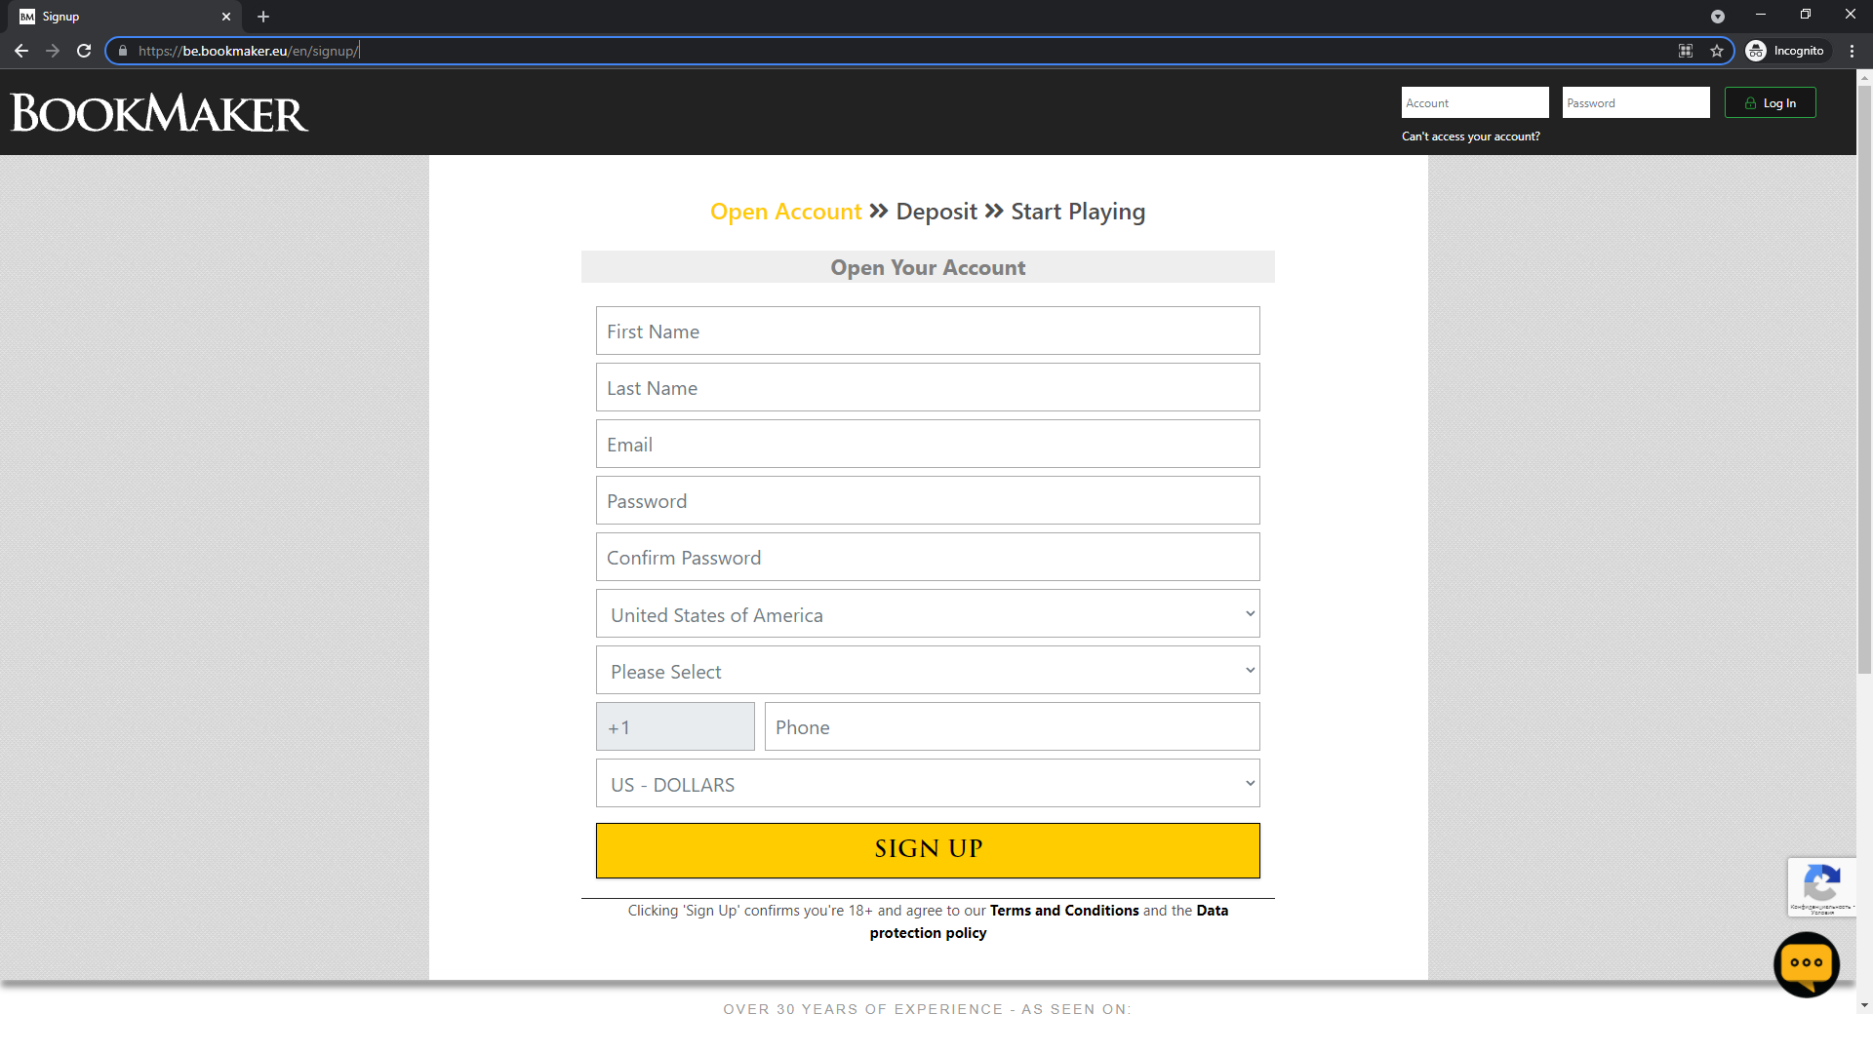Screen dimensions: 1873x1053
Task: Restore the browser window size
Action: [x=1806, y=15]
